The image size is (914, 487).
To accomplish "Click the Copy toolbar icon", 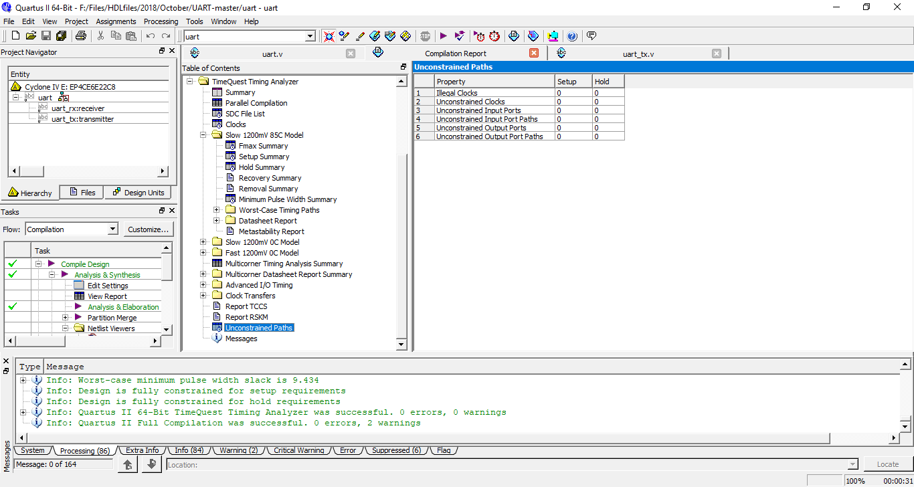I will (x=116, y=36).
